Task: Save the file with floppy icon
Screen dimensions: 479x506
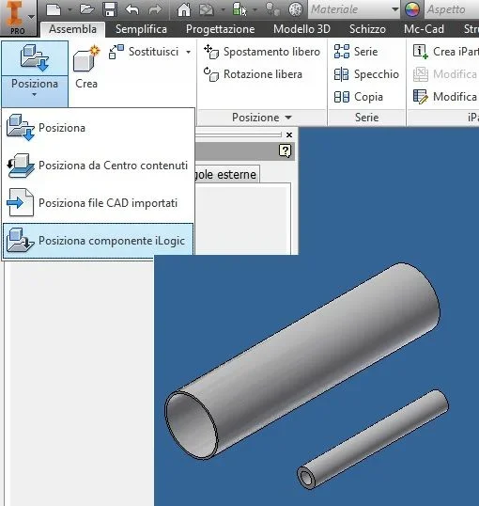Action: click(x=110, y=9)
